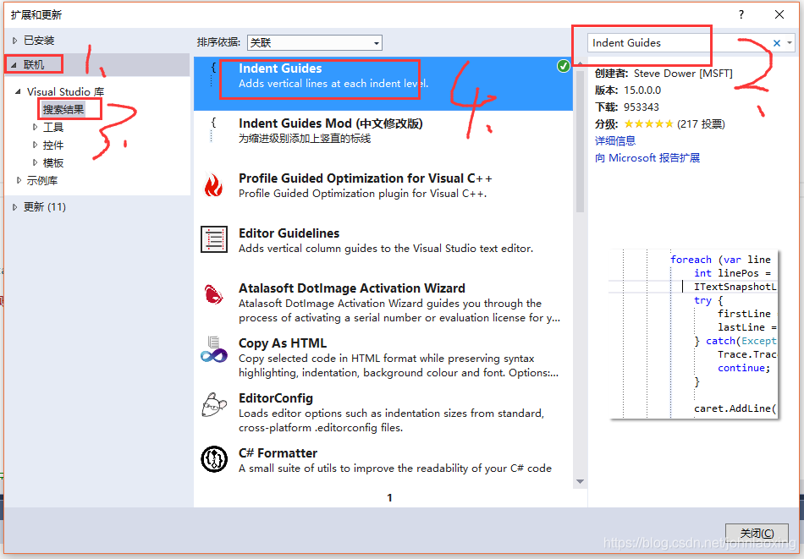Image resolution: width=804 pixels, height=559 pixels.
Task: Clear the search box with the X icon
Action: [x=776, y=43]
